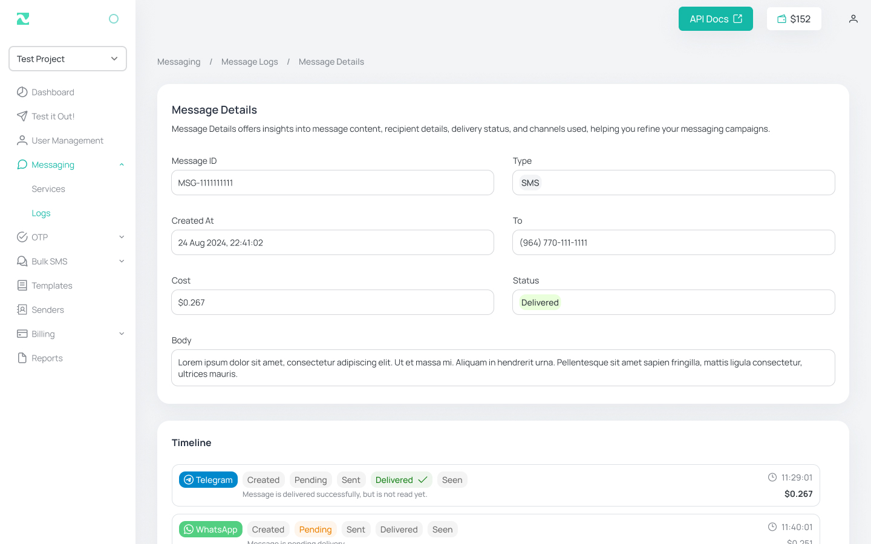Open the Test Project selector dropdown
The height and width of the screenshot is (544, 871).
(x=68, y=59)
